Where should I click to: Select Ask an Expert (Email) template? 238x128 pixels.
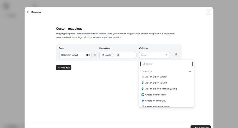166,77
